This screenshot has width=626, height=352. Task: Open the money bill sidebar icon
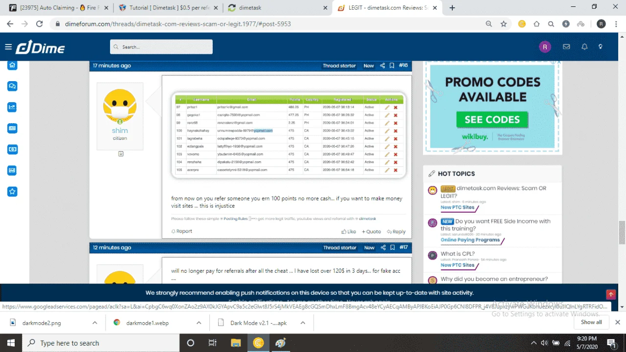click(13, 149)
